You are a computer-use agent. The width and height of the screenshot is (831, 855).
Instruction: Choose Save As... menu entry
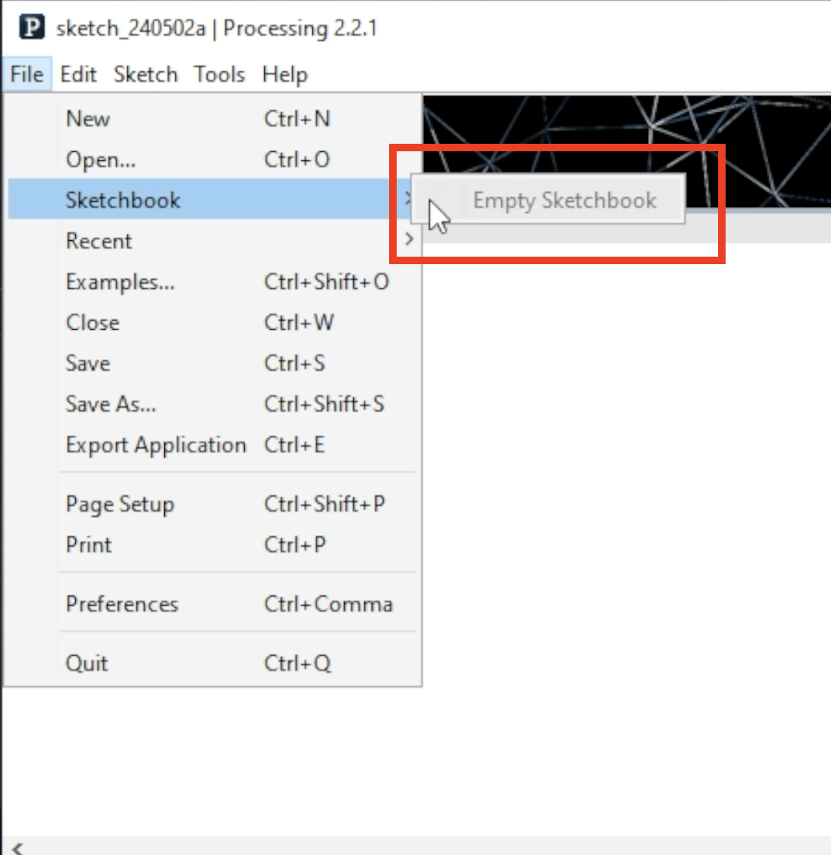pos(213,404)
